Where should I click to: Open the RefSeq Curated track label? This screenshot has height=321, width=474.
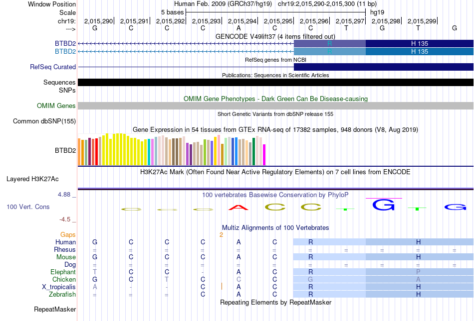pos(53,67)
